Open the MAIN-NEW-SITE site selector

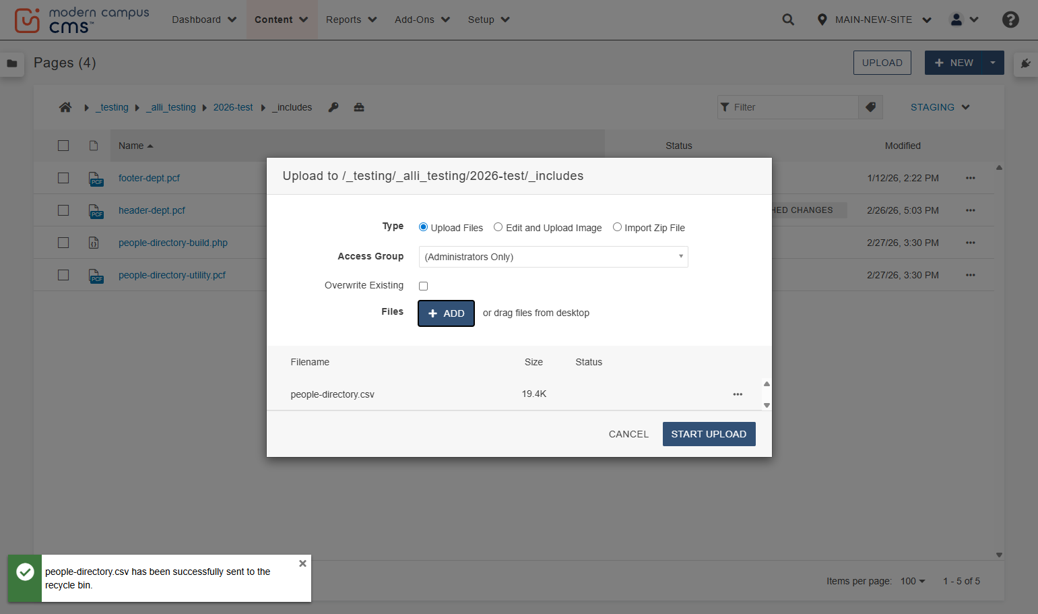[x=874, y=20]
